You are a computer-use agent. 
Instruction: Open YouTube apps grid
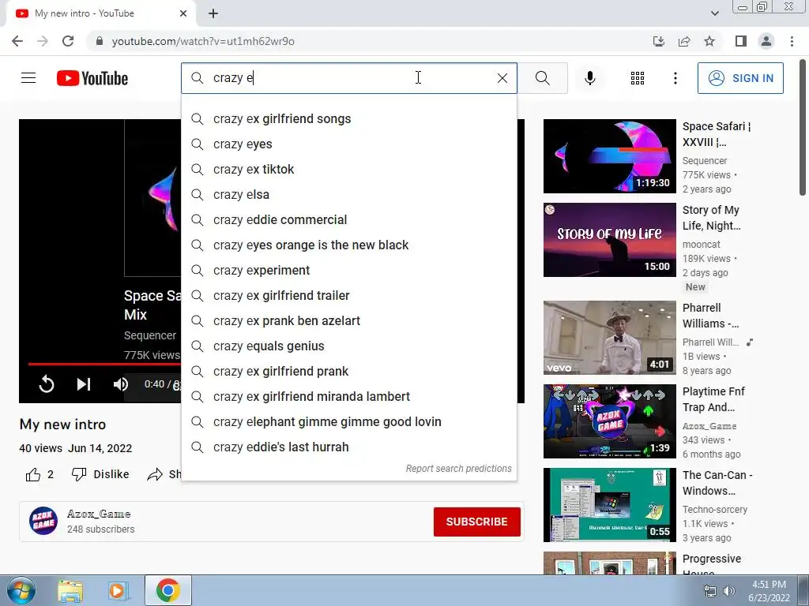tap(638, 78)
